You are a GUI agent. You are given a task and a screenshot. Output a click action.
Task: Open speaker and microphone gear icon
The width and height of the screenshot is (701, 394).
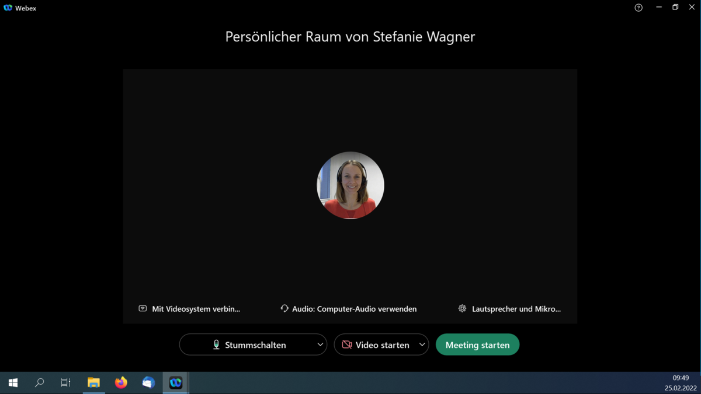point(462,308)
